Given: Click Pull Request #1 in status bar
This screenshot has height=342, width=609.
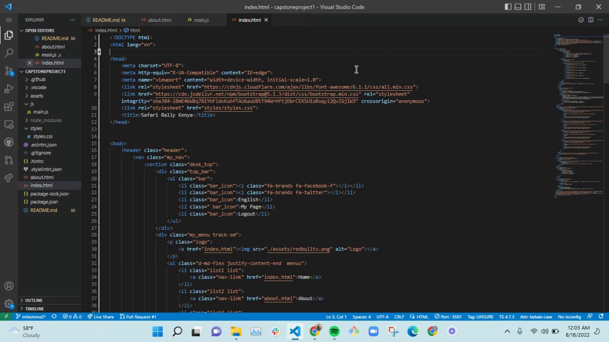Looking at the screenshot, I should click(x=138, y=317).
